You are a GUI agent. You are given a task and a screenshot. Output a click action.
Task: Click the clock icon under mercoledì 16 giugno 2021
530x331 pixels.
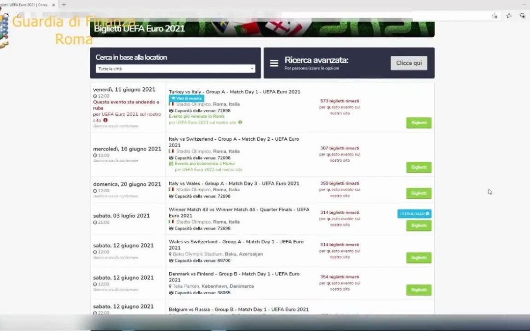pyautogui.click(x=95, y=156)
